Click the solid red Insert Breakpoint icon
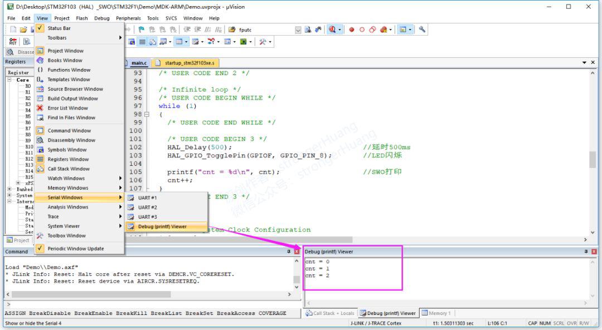The height and width of the screenshot is (330, 602). pos(351,29)
